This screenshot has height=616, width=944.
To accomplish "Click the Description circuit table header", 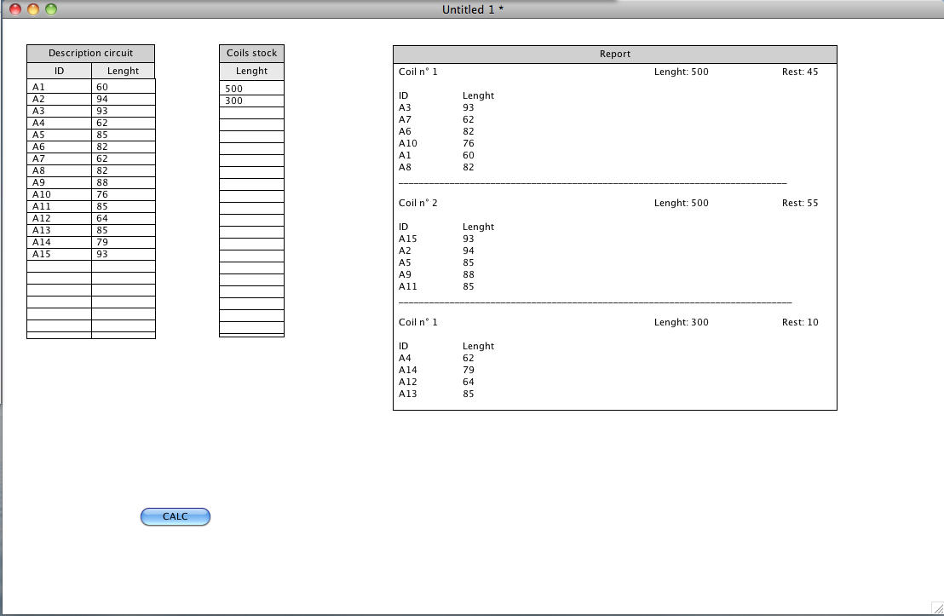I will coord(91,53).
